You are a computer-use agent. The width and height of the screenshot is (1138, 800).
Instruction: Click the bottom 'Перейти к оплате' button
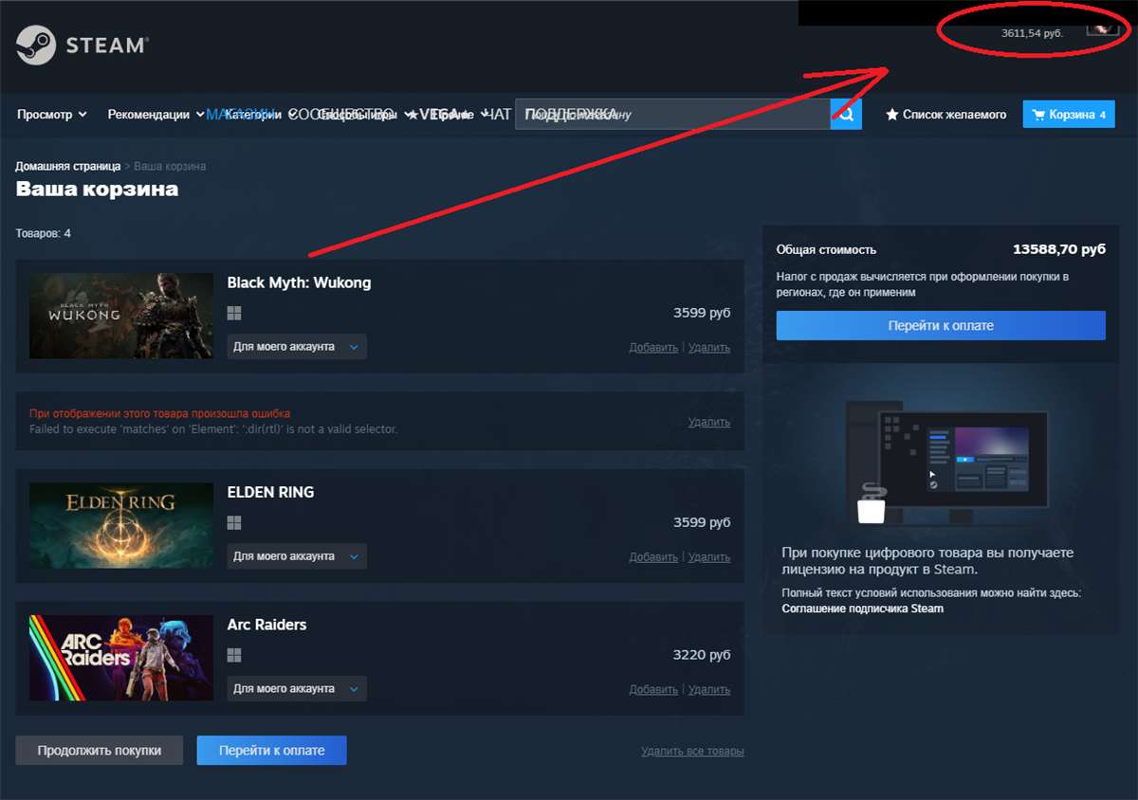coord(272,750)
